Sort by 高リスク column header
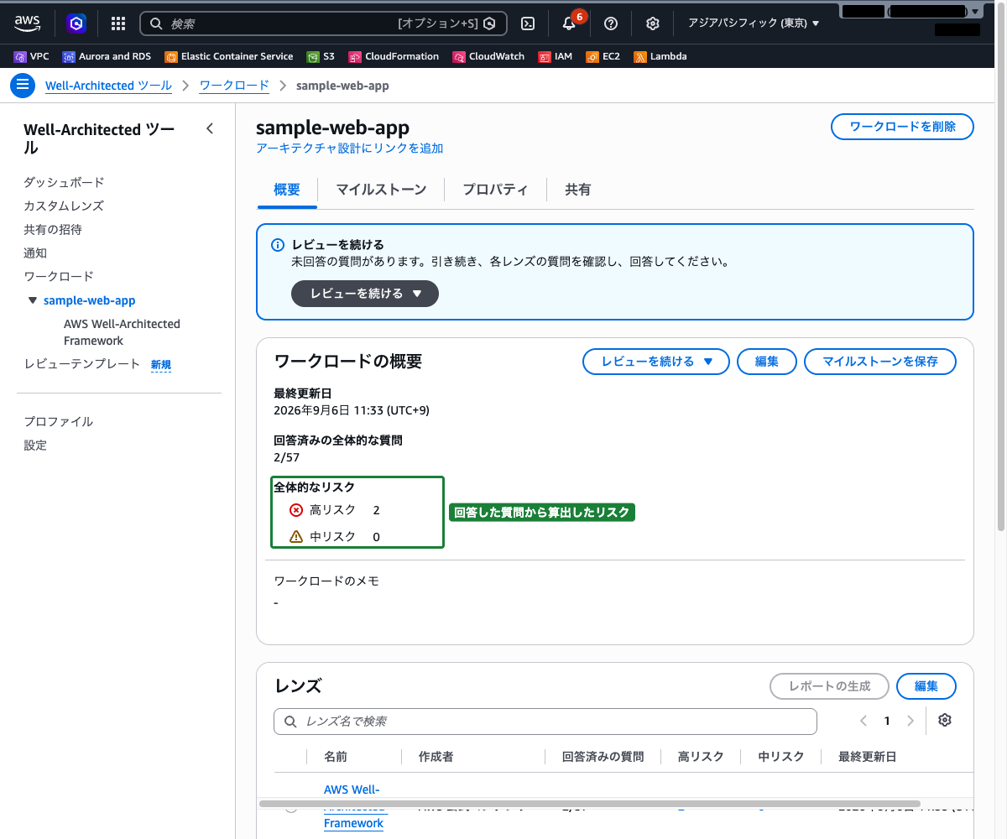Image resolution: width=1007 pixels, height=839 pixels. [701, 757]
